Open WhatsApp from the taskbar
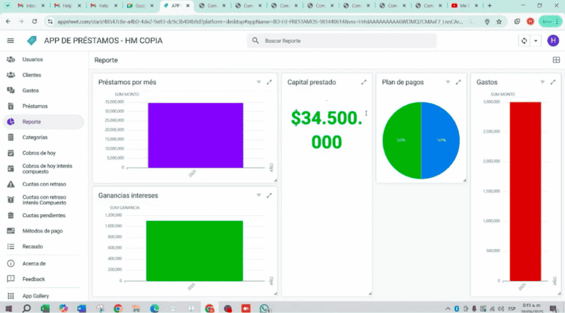The width and height of the screenshot is (565, 313). 264,308
